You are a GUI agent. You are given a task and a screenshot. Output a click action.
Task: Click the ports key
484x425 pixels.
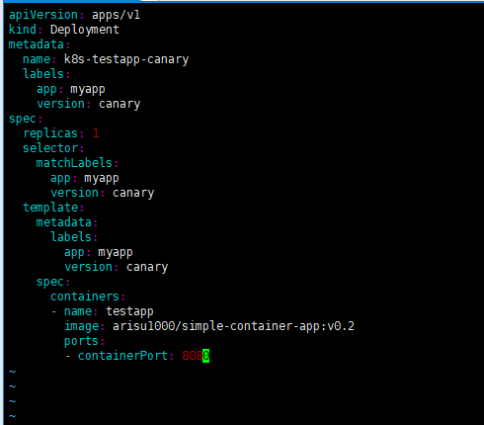[81, 341]
